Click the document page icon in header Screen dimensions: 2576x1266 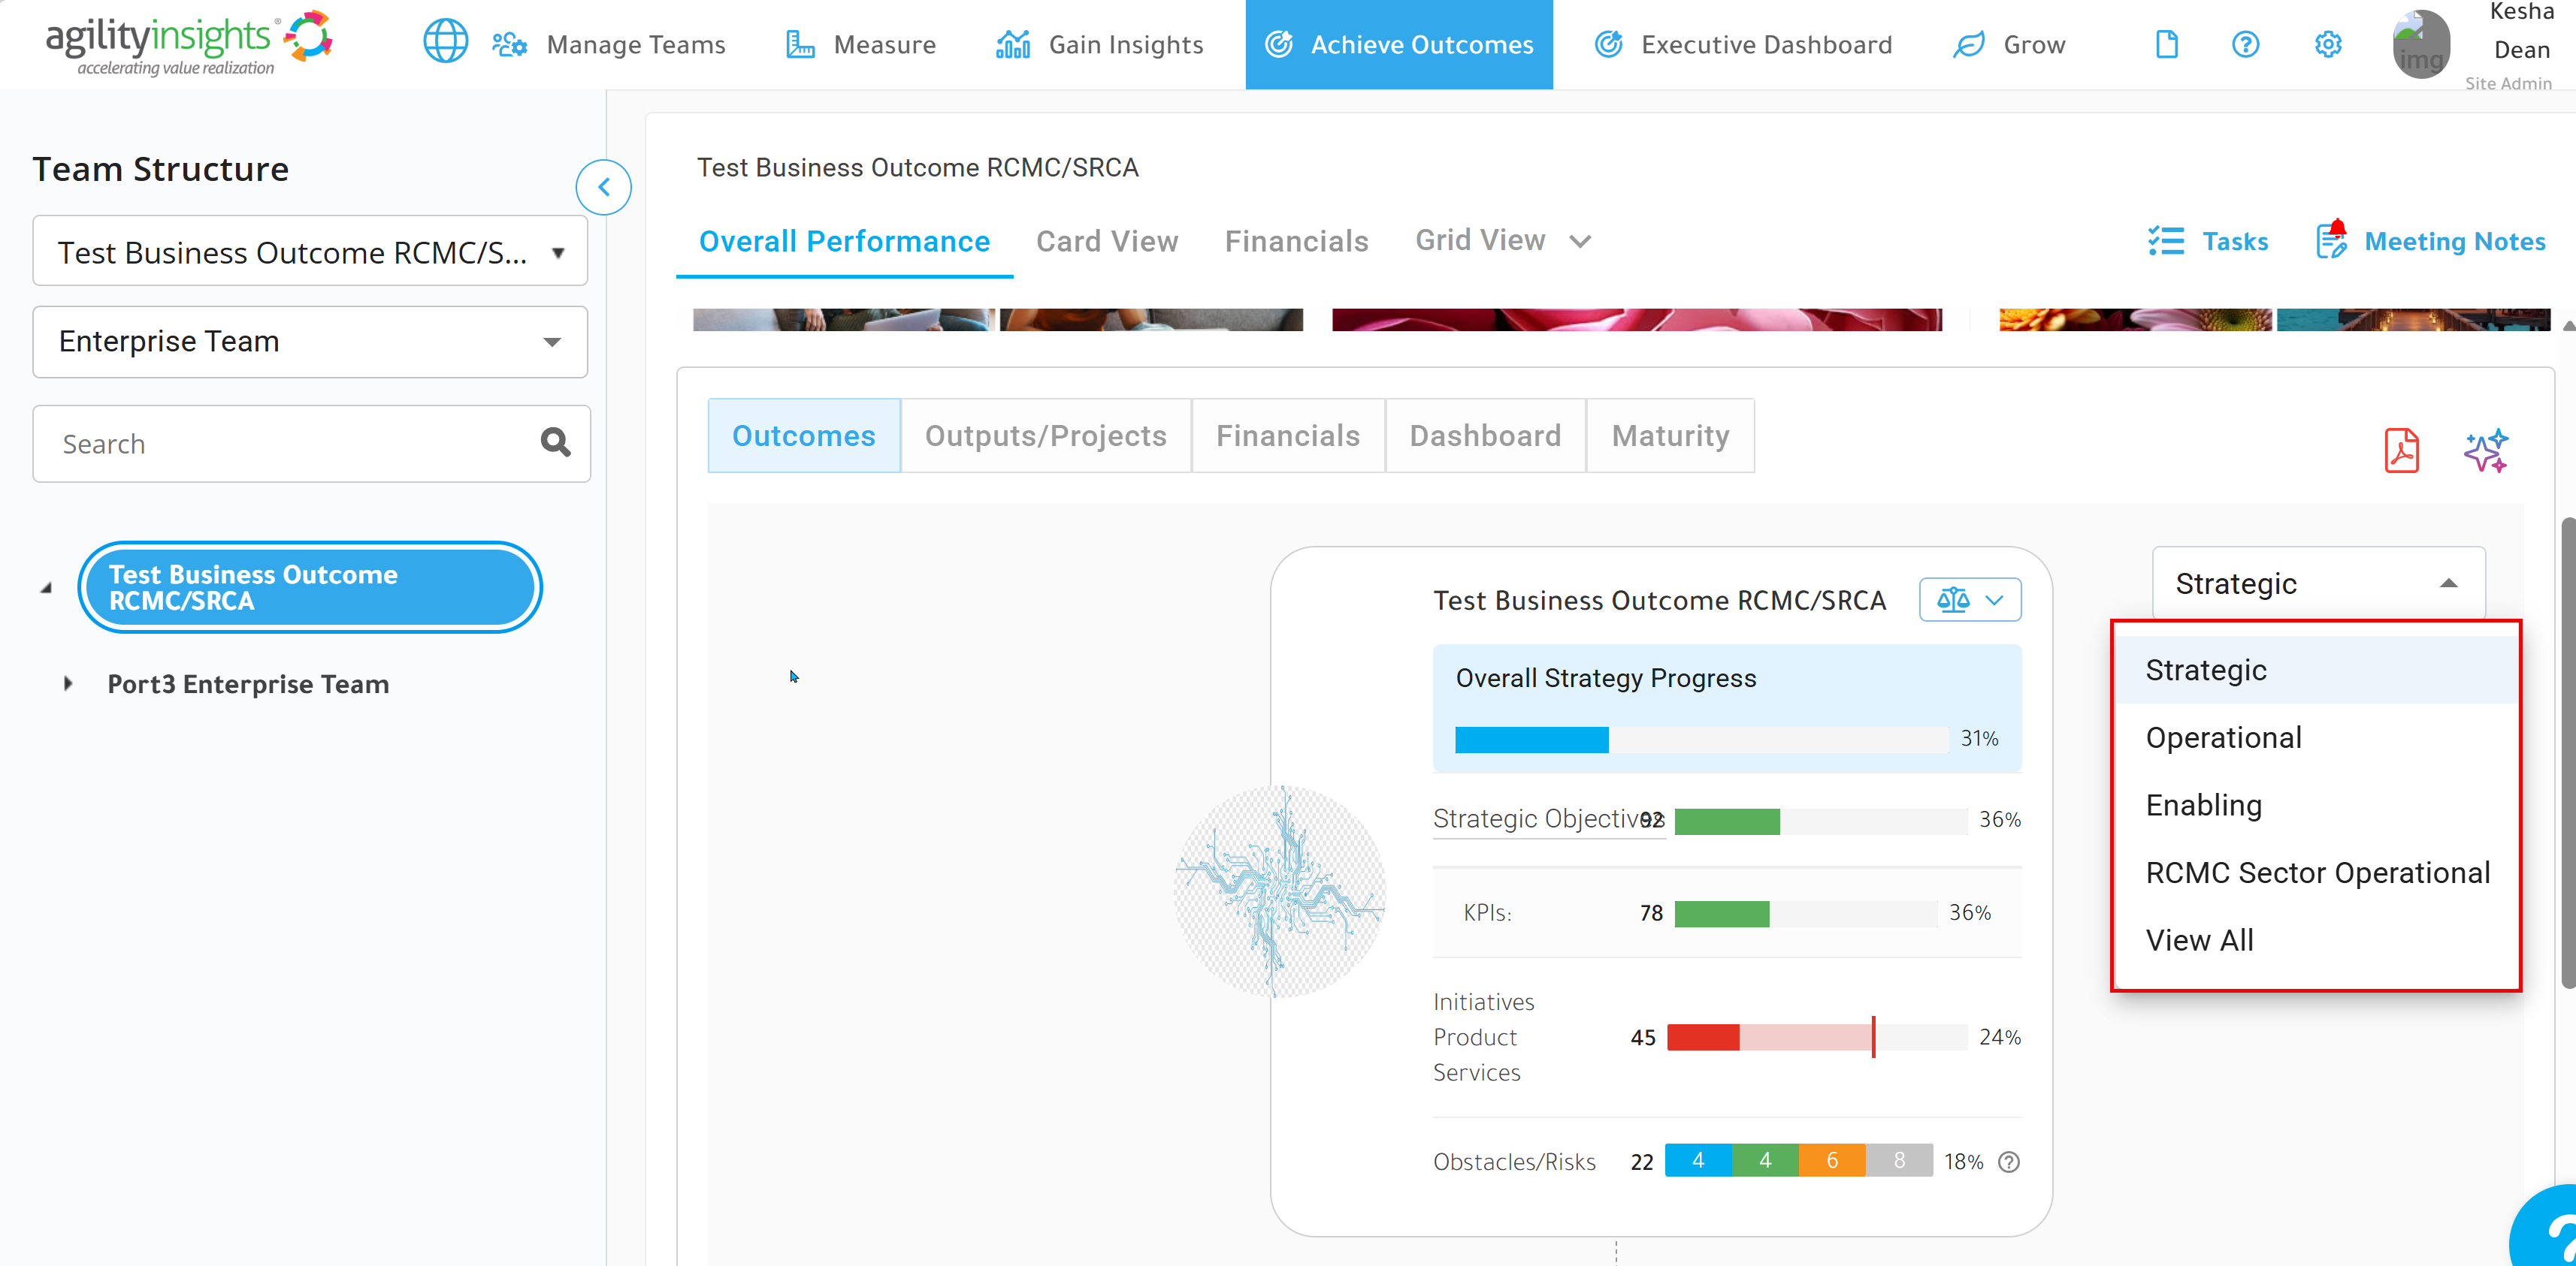coord(2166,44)
